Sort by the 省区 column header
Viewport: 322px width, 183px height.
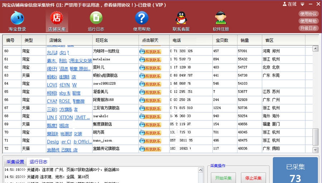(x=283, y=40)
